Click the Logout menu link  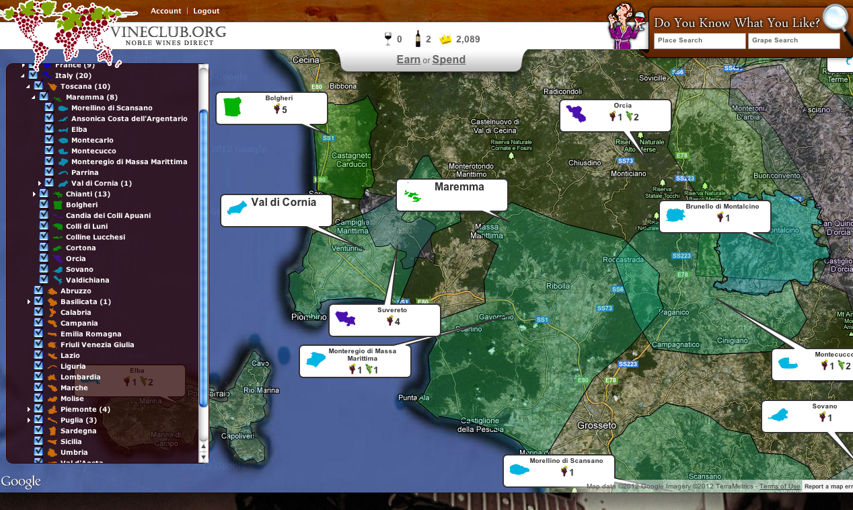pyautogui.click(x=206, y=11)
